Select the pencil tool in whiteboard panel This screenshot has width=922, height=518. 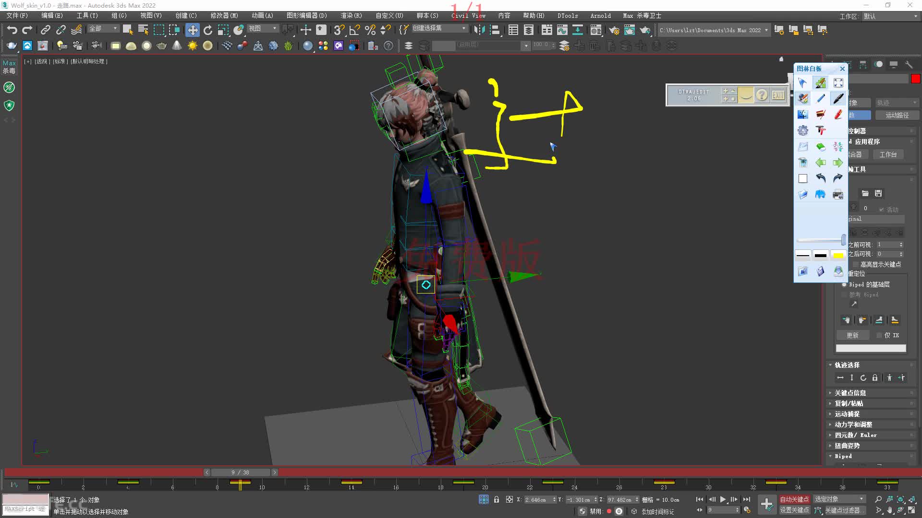821,98
